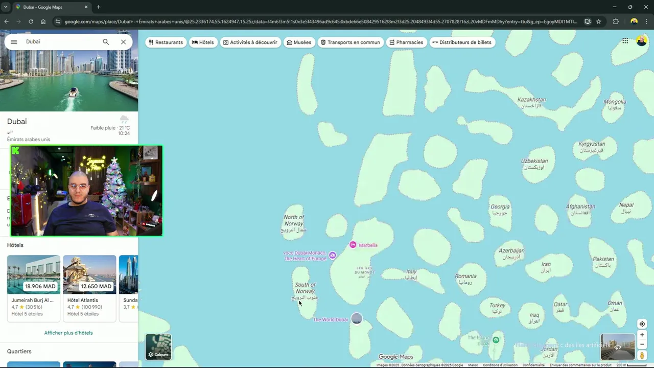This screenshot has width=654, height=368.
Task: Open the Google apps grid
Action: click(625, 41)
